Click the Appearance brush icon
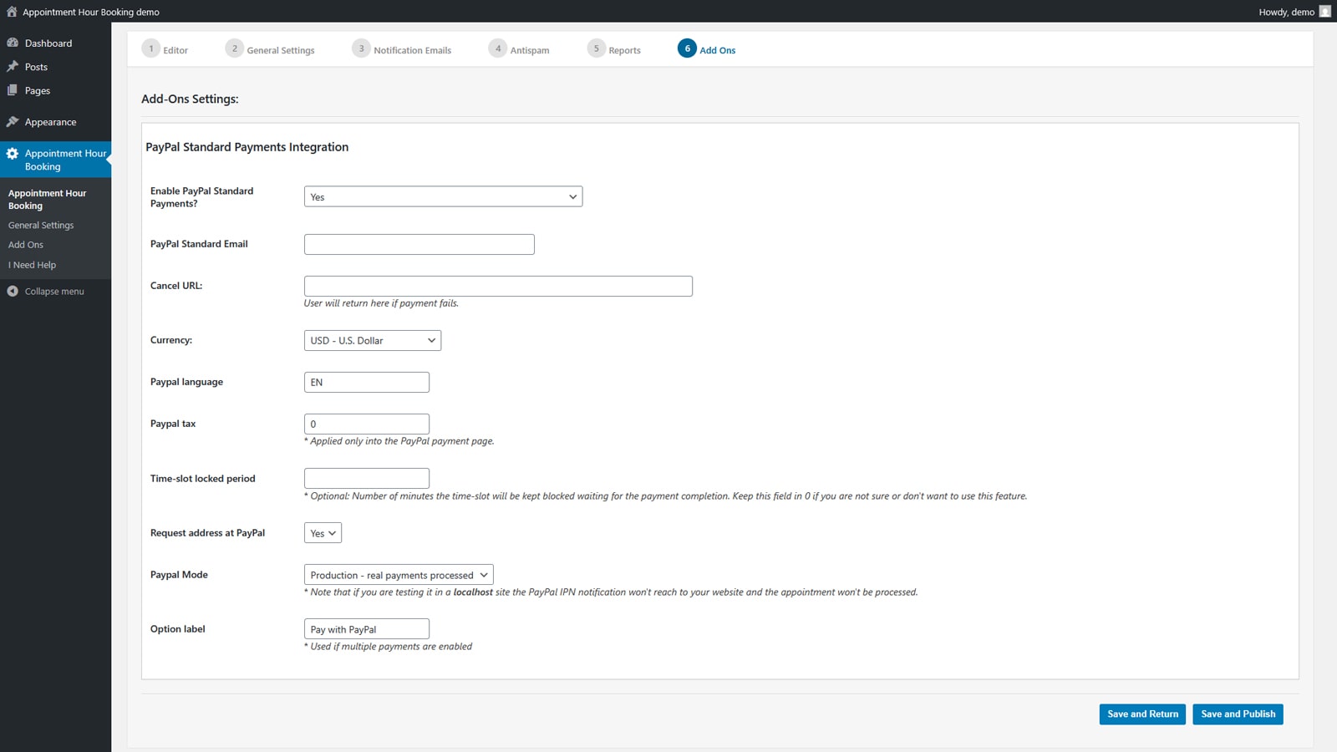 (x=13, y=122)
